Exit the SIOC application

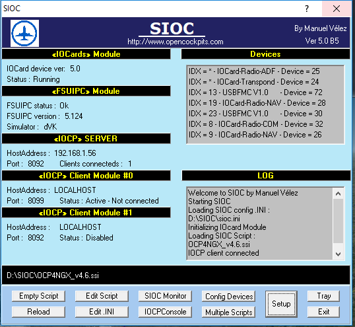click(323, 312)
